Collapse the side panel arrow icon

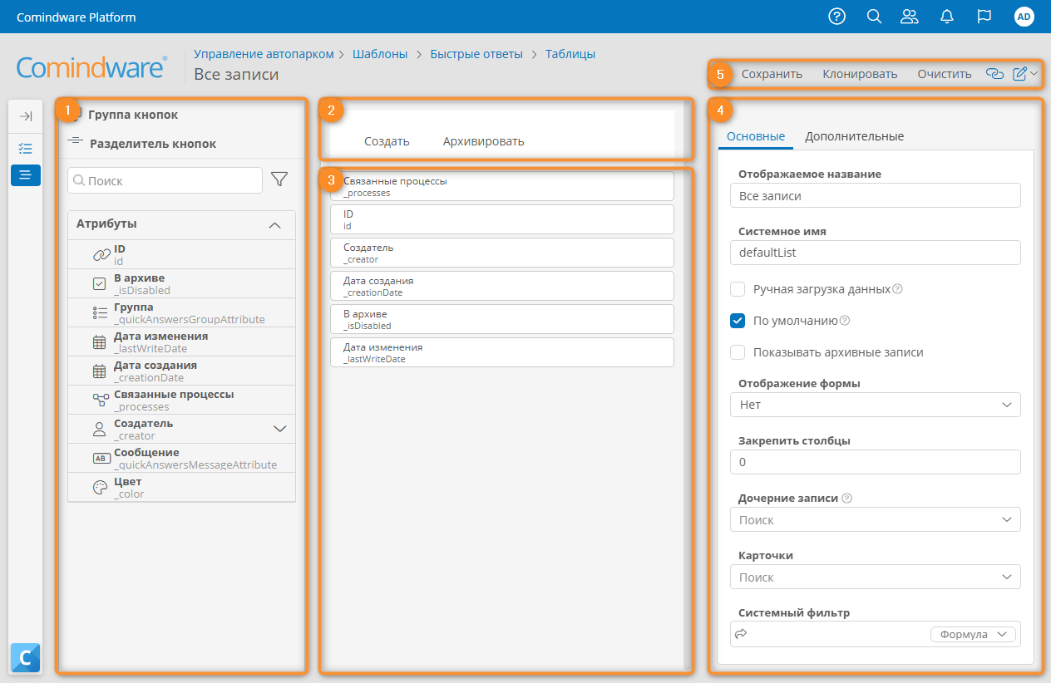pyautogui.click(x=26, y=116)
